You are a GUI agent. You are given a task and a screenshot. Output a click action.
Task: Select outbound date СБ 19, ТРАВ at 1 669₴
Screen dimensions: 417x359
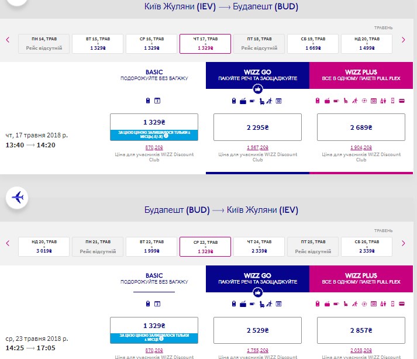pos(312,43)
